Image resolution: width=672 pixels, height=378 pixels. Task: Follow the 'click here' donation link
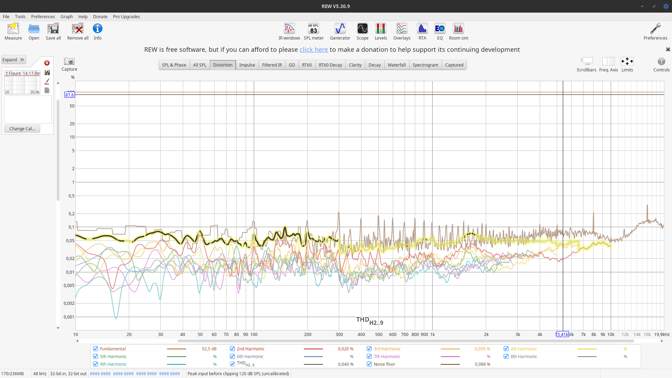314,49
